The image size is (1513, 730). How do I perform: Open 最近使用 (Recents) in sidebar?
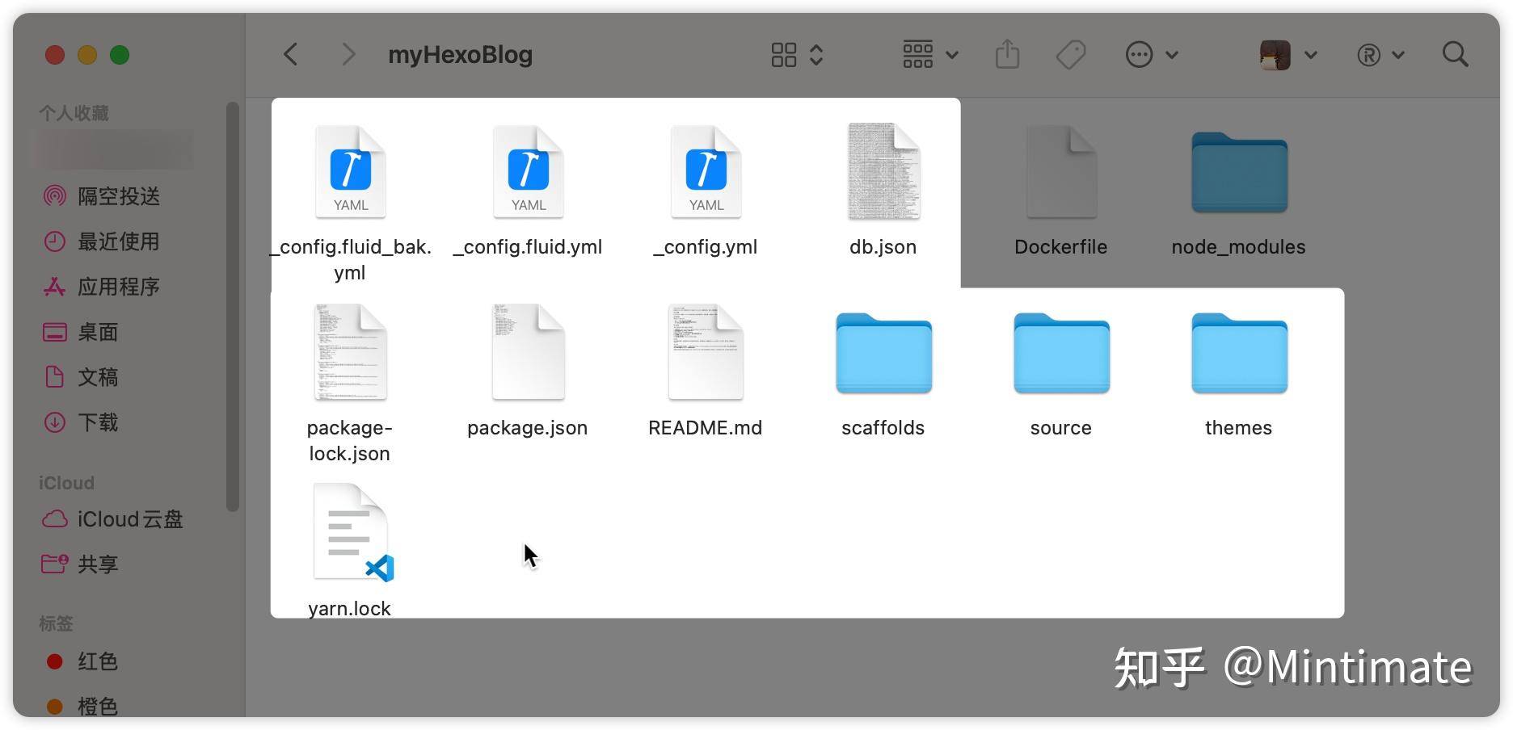coord(102,241)
